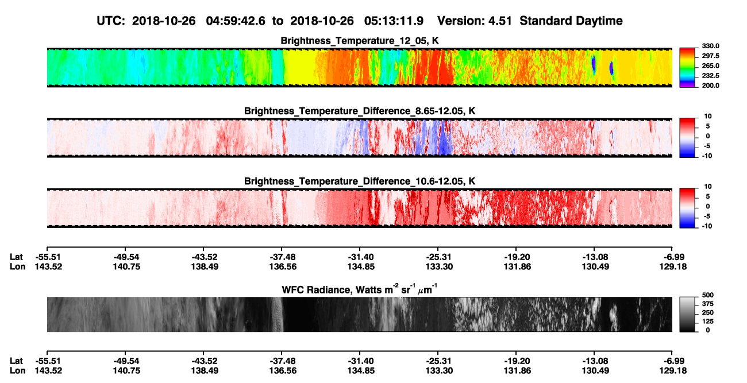The image size is (747, 383).
Task: Click the WFC Radiance grayscale image strip
Action: pyautogui.click(x=359, y=314)
